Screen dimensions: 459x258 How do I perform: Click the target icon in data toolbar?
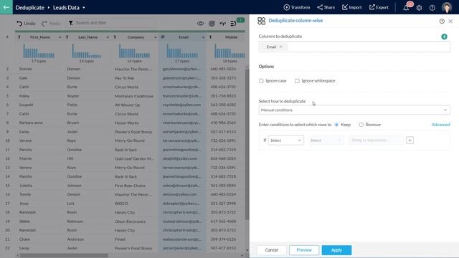212,24
